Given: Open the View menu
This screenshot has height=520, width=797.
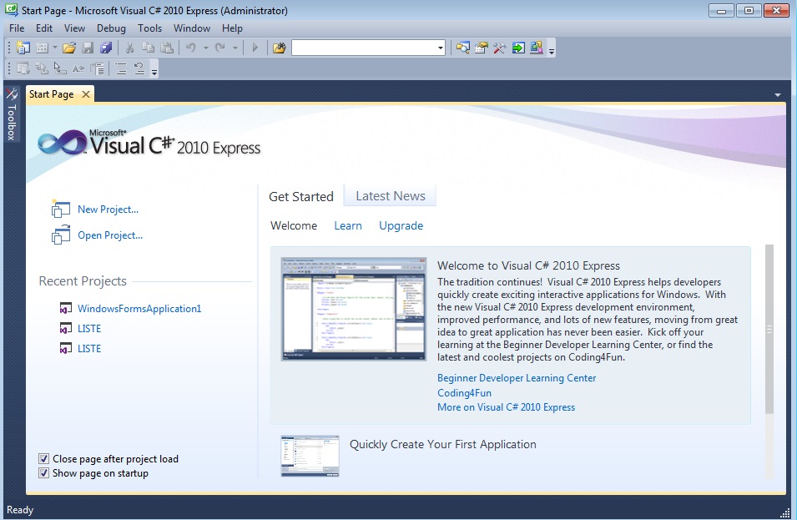Looking at the screenshot, I should coord(75,28).
